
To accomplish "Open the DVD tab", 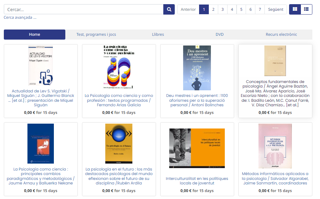I will click(220, 34).
